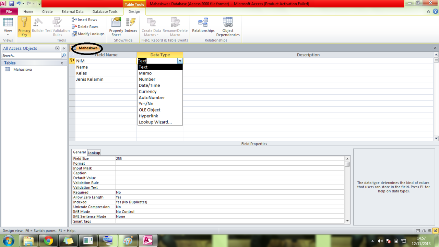This screenshot has height=247, width=439.
Task: Click the Kelas field name cell
Action: coord(106,73)
